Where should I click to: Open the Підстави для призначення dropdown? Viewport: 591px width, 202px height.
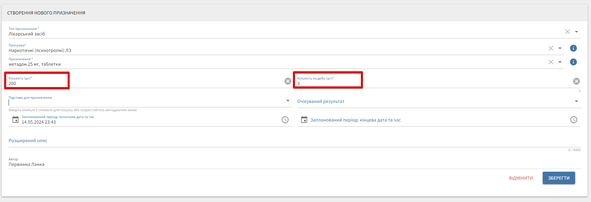[x=288, y=101]
